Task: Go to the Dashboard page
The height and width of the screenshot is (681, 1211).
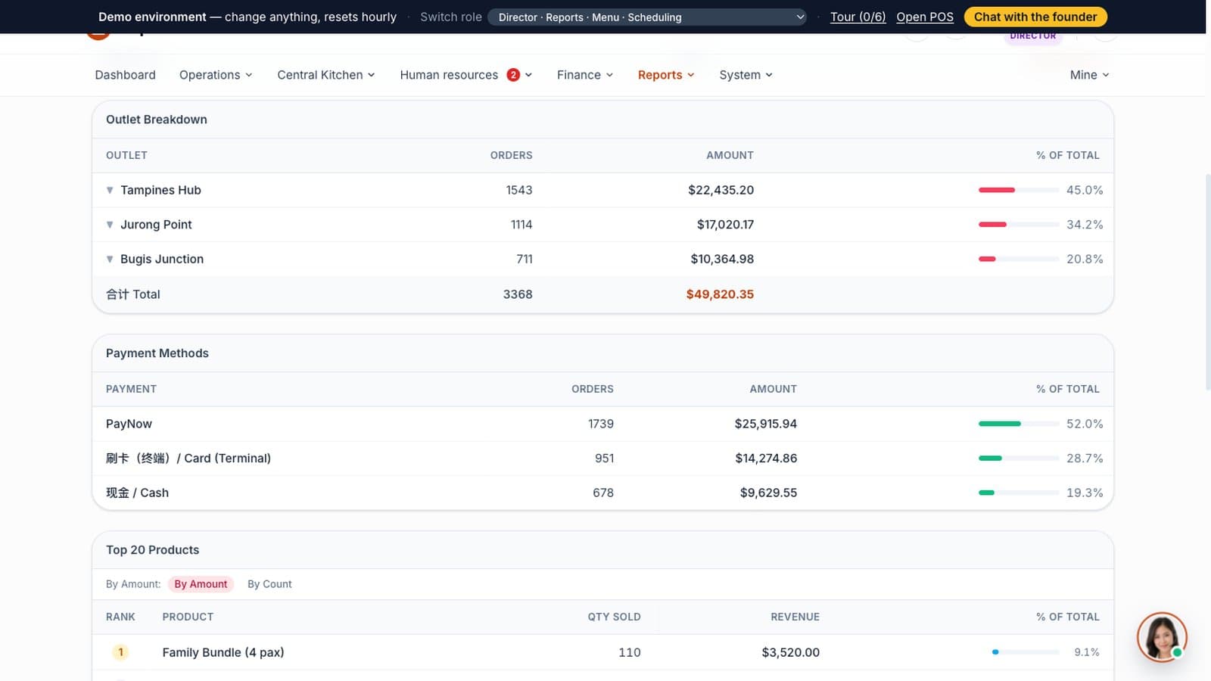Action: pyautogui.click(x=125, y=75)
